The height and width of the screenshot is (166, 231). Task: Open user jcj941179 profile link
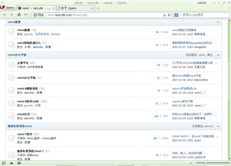coord(200,157)
